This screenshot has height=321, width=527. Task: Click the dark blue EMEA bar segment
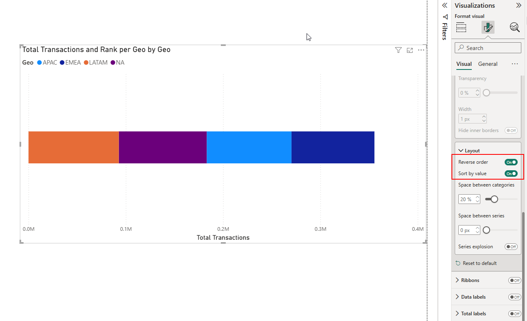coord(333,147)
